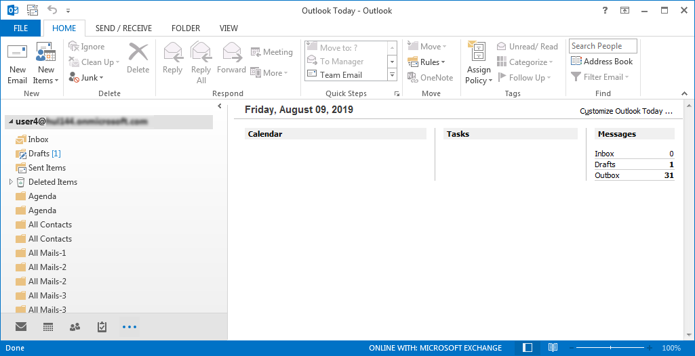Click the Ignore conversation icon
The width and height of the screenshot is (695, 356).
coord(73,47)
